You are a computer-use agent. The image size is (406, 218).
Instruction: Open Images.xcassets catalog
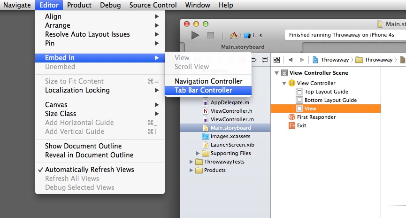pyautogui.click(x=230, y=136)
